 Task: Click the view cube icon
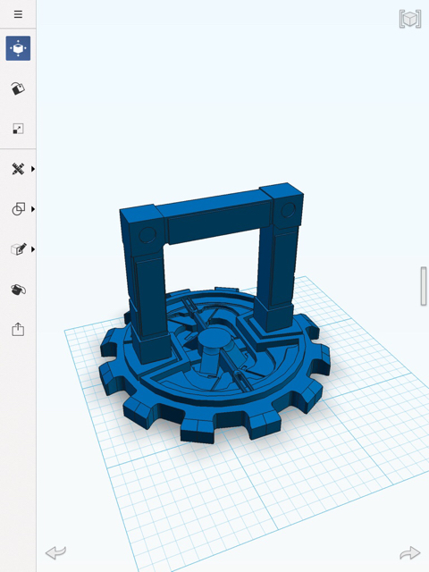410,19
